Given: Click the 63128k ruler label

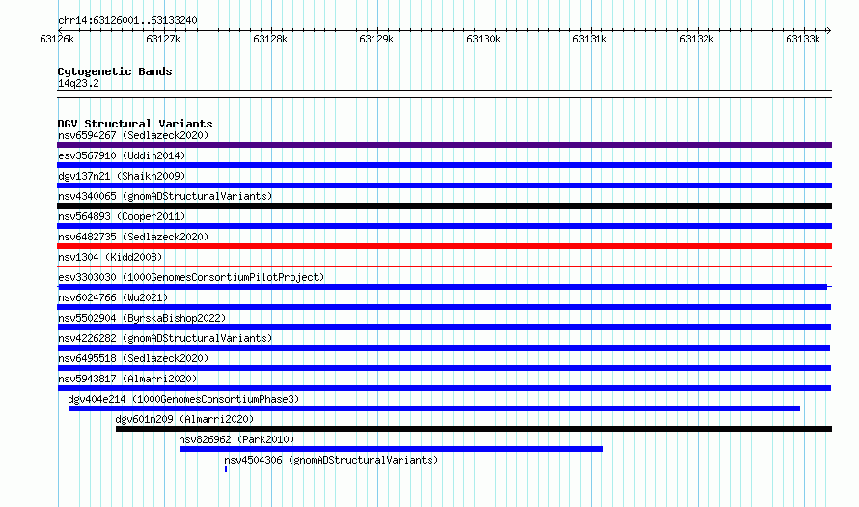Looking at the screenshot, I should 270,39.
